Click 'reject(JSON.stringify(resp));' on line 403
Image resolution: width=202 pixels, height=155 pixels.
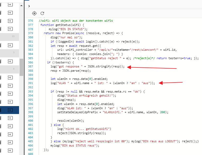tap(82, 133)
